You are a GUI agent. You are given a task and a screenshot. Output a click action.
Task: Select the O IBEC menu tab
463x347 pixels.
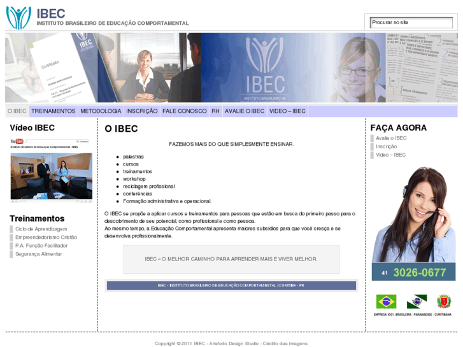(17, 111)
